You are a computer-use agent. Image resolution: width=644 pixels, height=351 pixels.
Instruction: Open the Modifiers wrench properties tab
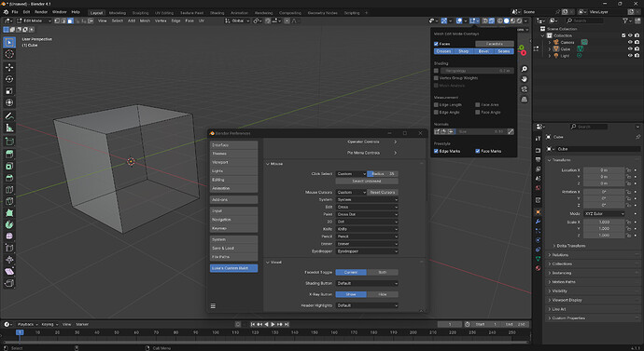click(538, 222)
